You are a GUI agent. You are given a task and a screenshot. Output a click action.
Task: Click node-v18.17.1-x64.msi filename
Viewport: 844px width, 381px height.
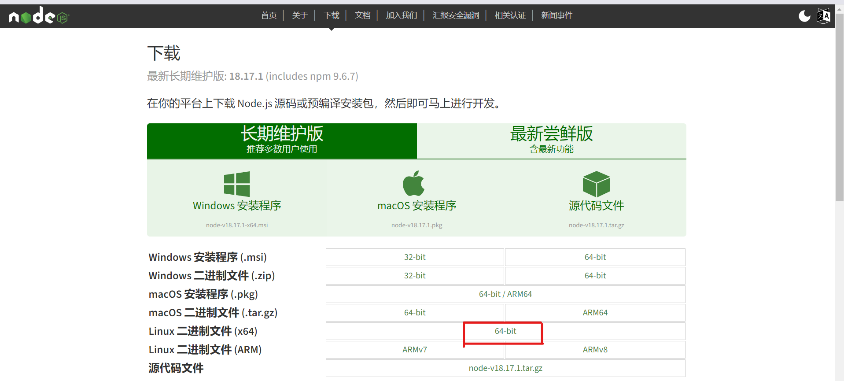237,225
